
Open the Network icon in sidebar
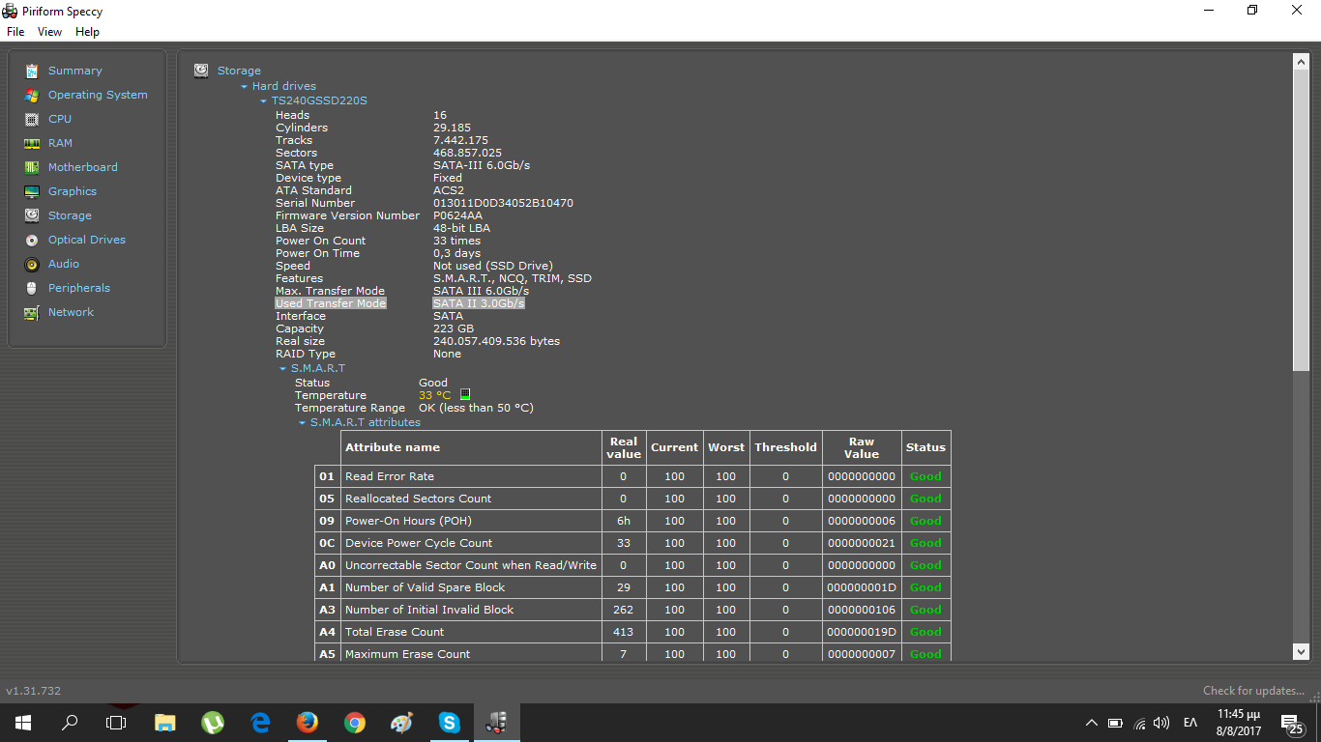click(32, 312)
